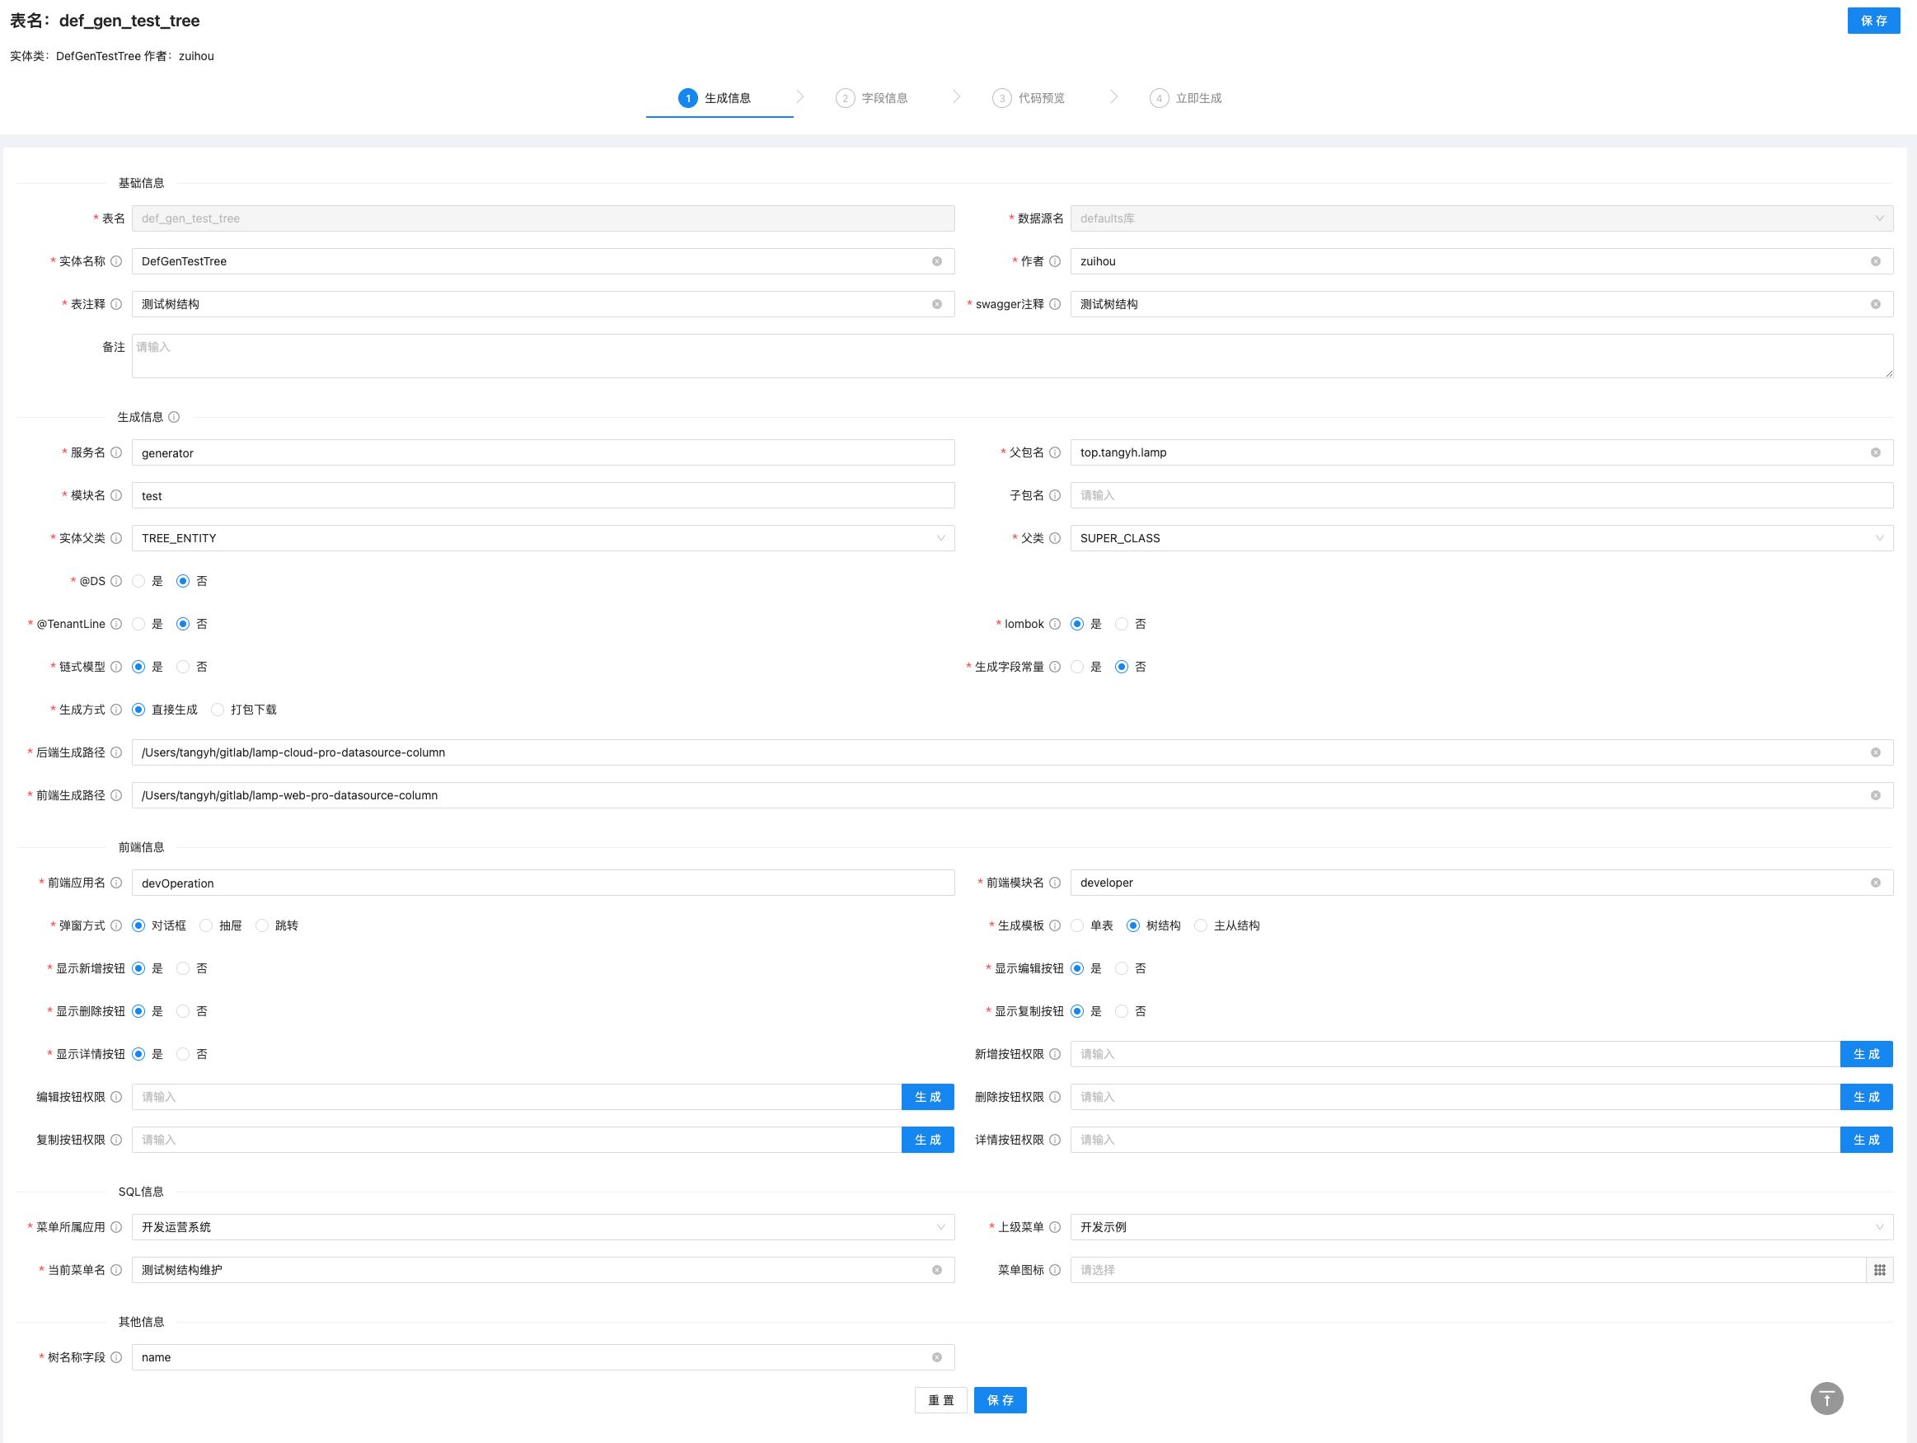1917x1443 pixels.
Task: Click the 重置 button at bottom
Action: [x=940, y=1399]
